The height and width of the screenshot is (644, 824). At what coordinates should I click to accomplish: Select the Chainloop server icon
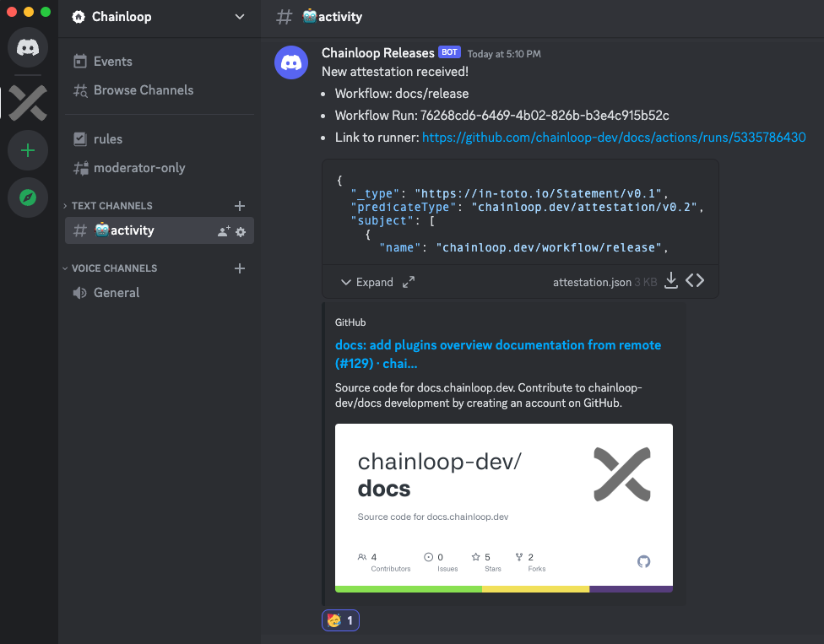[28, 102]
